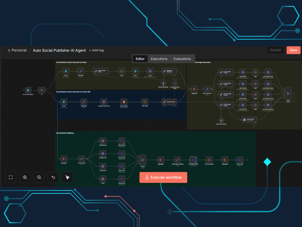Image resolution: width=302 pixels, height=227 pixels.
Task: Select the OpenAI Chat Model1 node
Action: [221, 120]
